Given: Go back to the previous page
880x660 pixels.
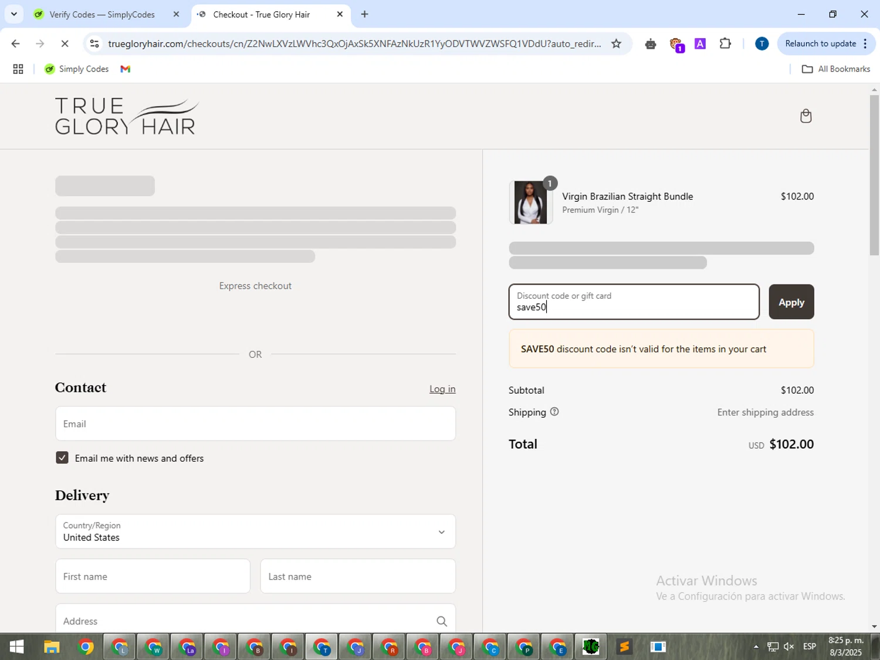Looking at the screenshot, I should click(x=15, y=43).
